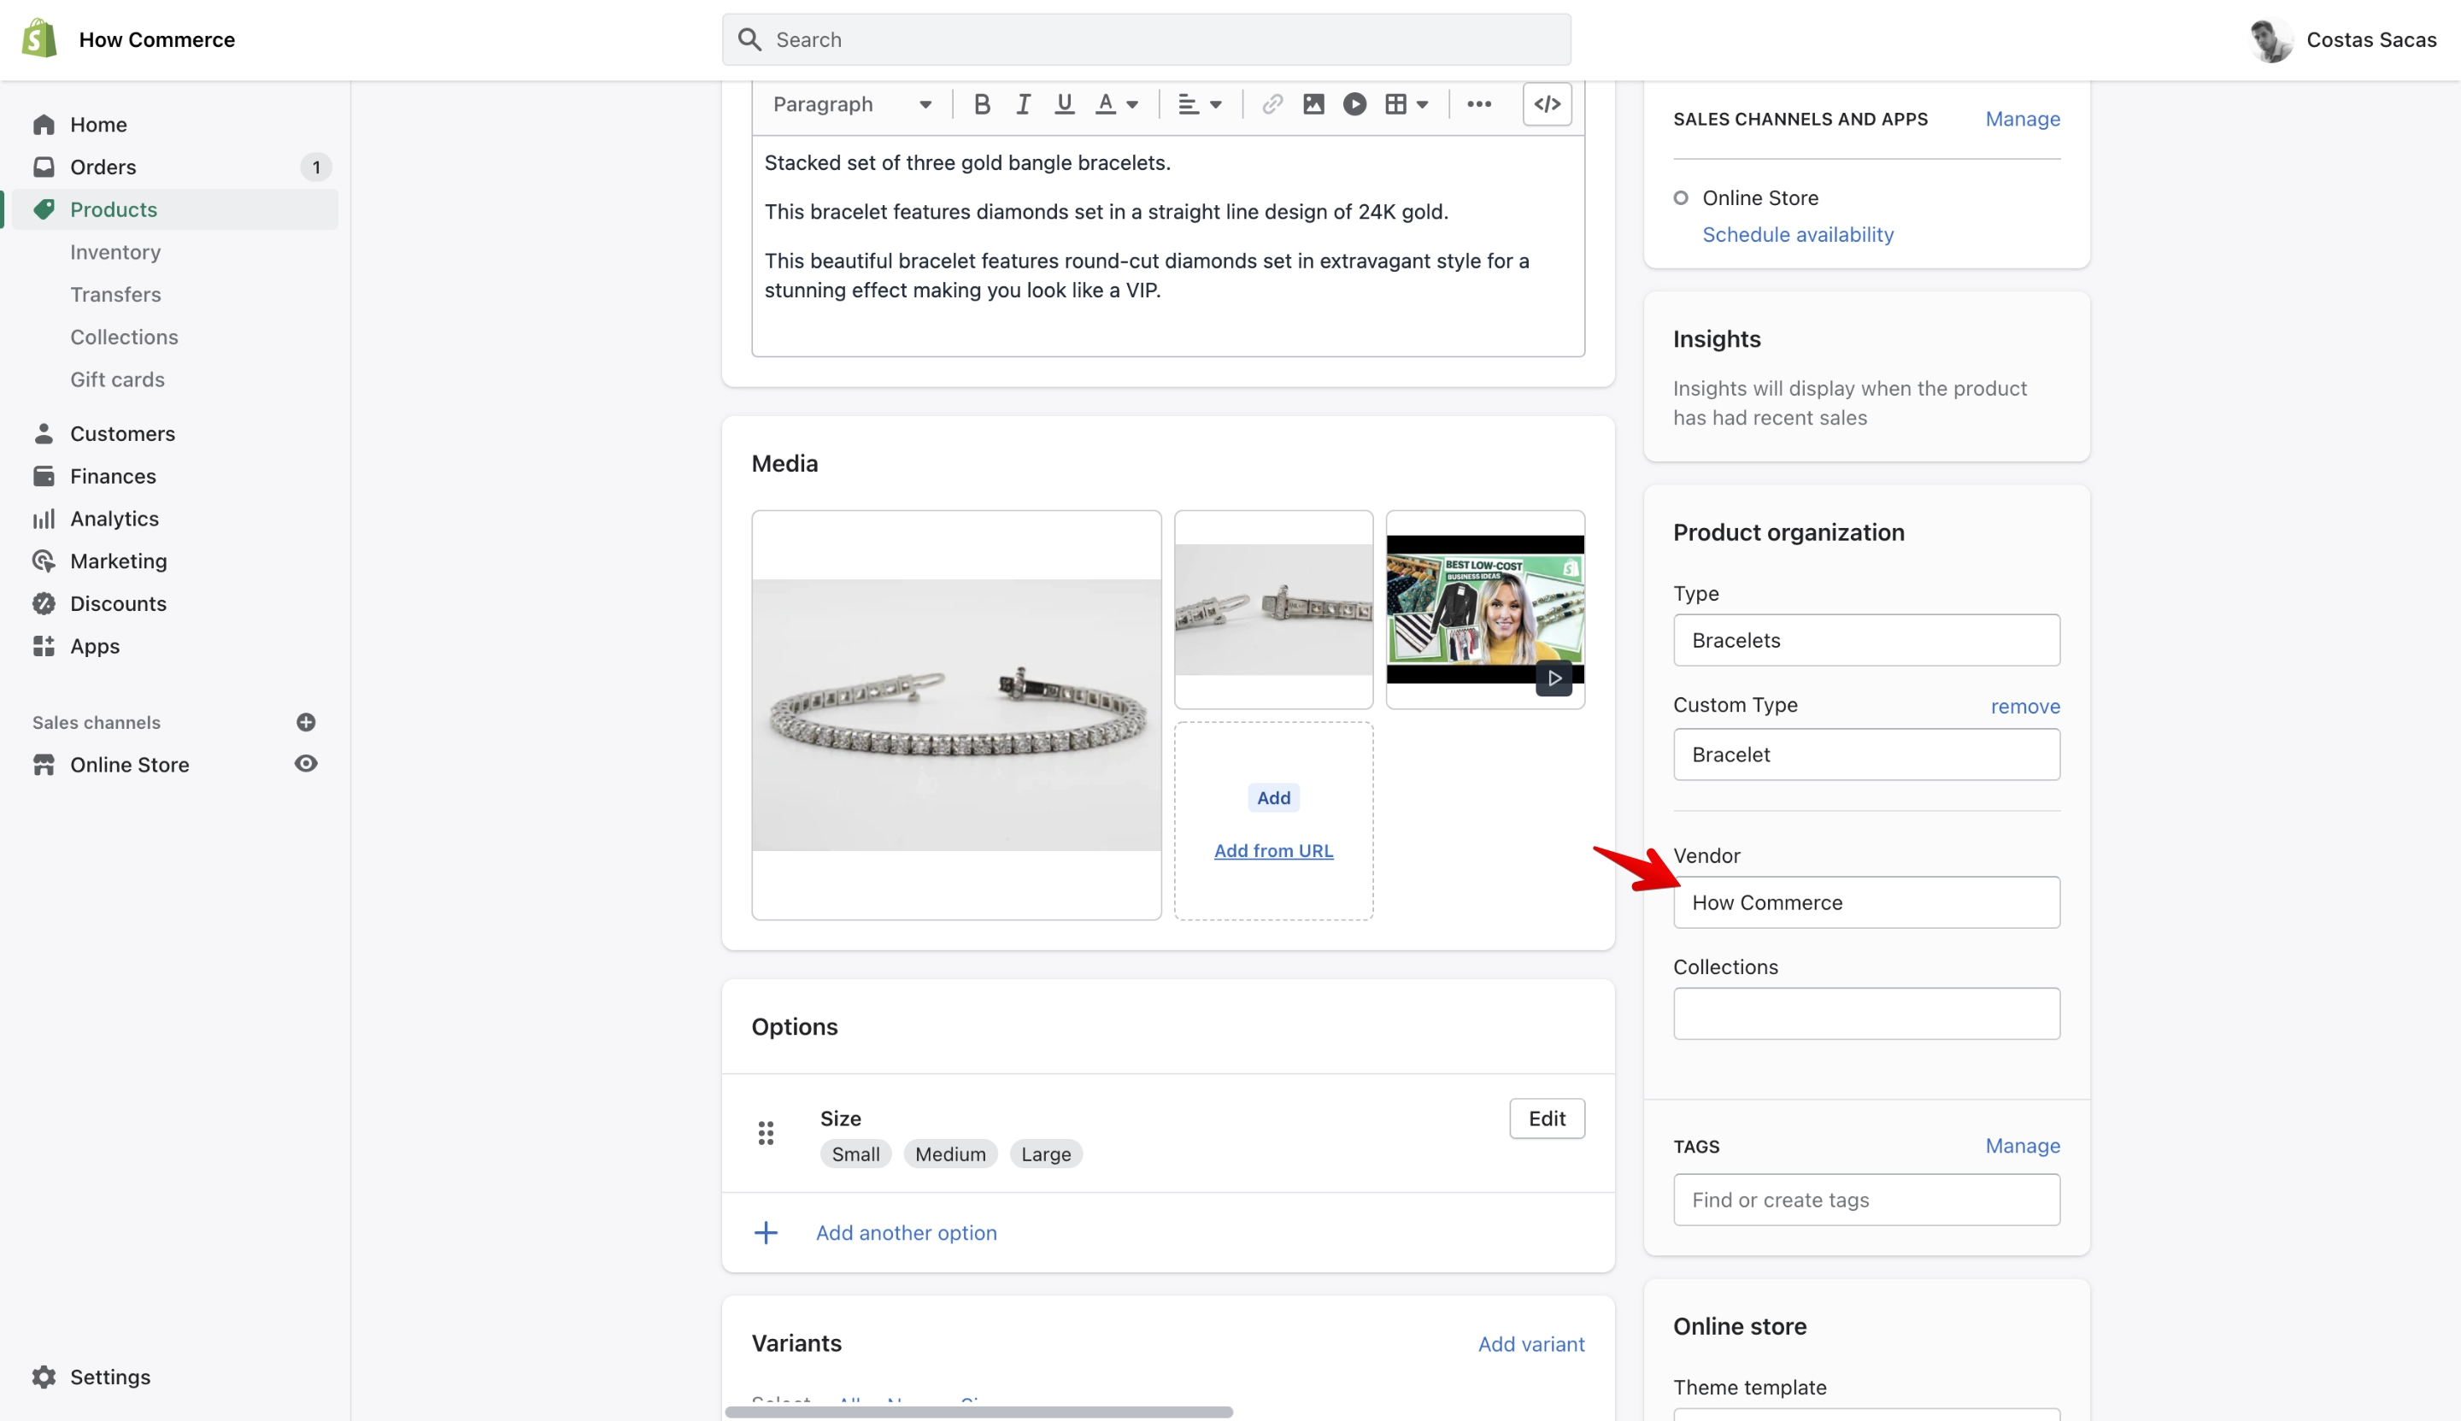Click the Large size tag
This screenshot has width=2461, height=1421.
[1046, 1154]
